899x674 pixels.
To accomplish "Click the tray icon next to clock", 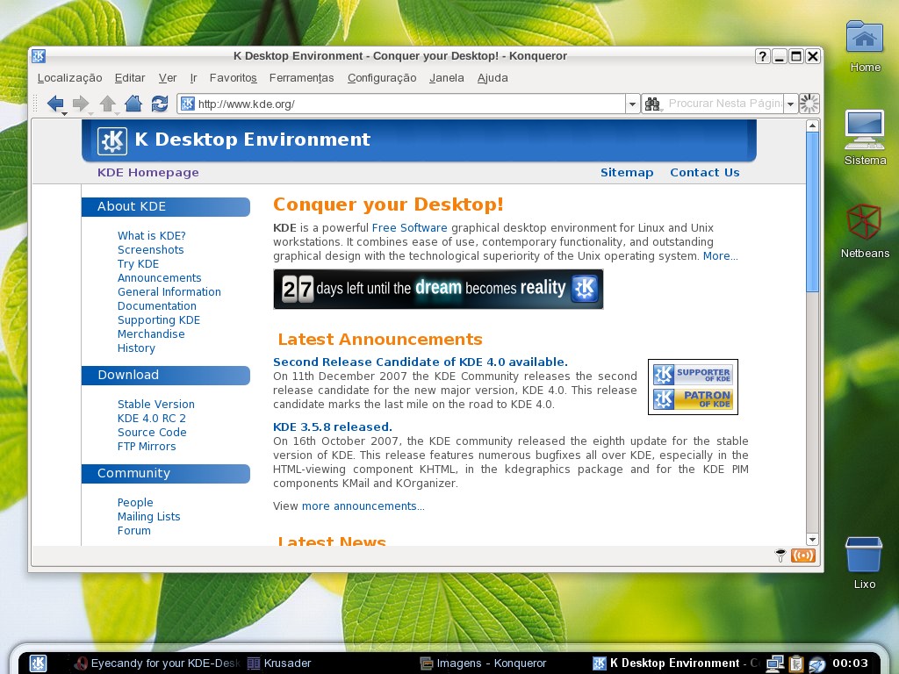I will pyautogui.click(x=816, y=664).
